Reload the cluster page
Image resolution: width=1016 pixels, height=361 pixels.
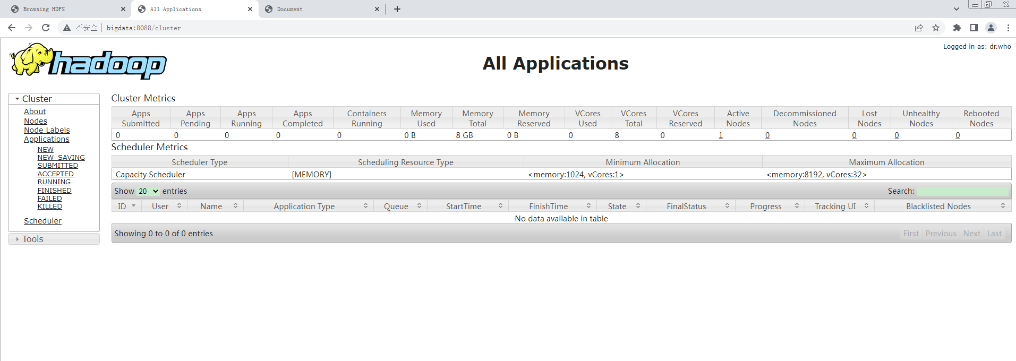(x=46, y=28)
